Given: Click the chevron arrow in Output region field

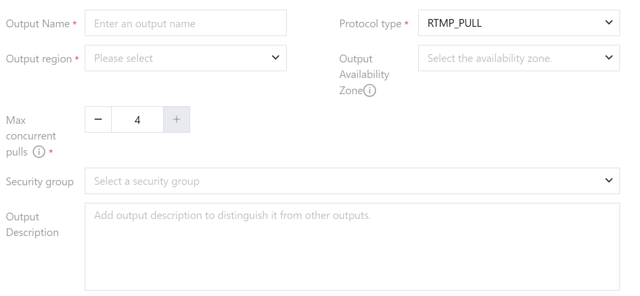Looking at the screenshot, I should click(275, 58).
